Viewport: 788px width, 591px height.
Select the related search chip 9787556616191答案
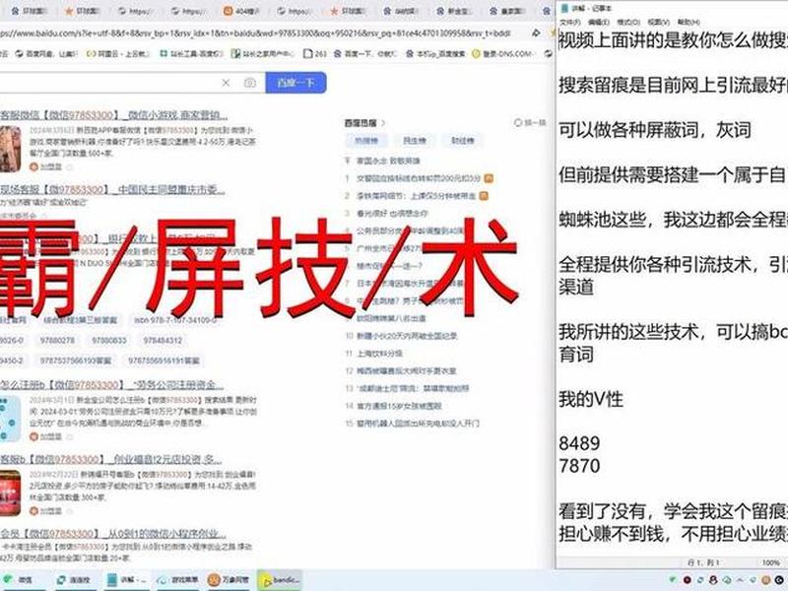point(164,361)
